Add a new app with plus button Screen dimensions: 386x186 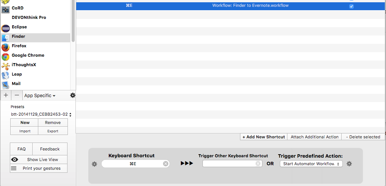tap(6, 96)
